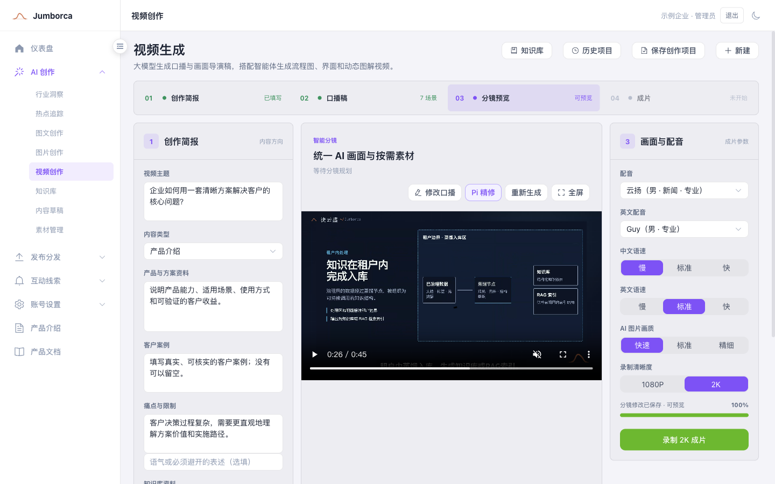The height and width of the screenshot is (484, 775).
Task: Select 2K recording resolution
Action: pos(716,384)
